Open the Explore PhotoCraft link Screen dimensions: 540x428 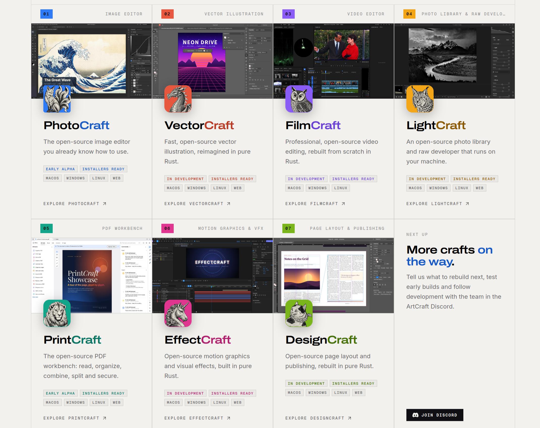[75, 204]
